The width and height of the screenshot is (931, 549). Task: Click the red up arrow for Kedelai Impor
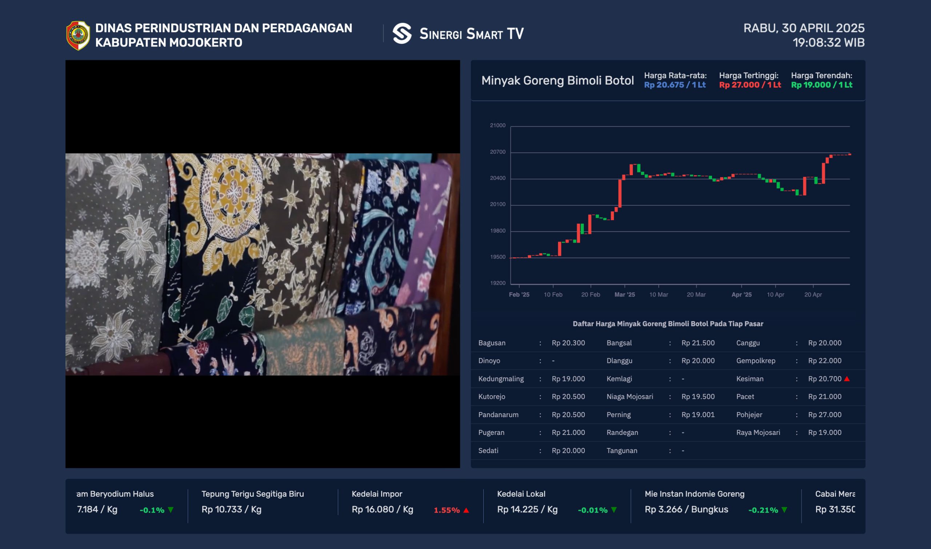pyautogui.click(x=466, y=510)
